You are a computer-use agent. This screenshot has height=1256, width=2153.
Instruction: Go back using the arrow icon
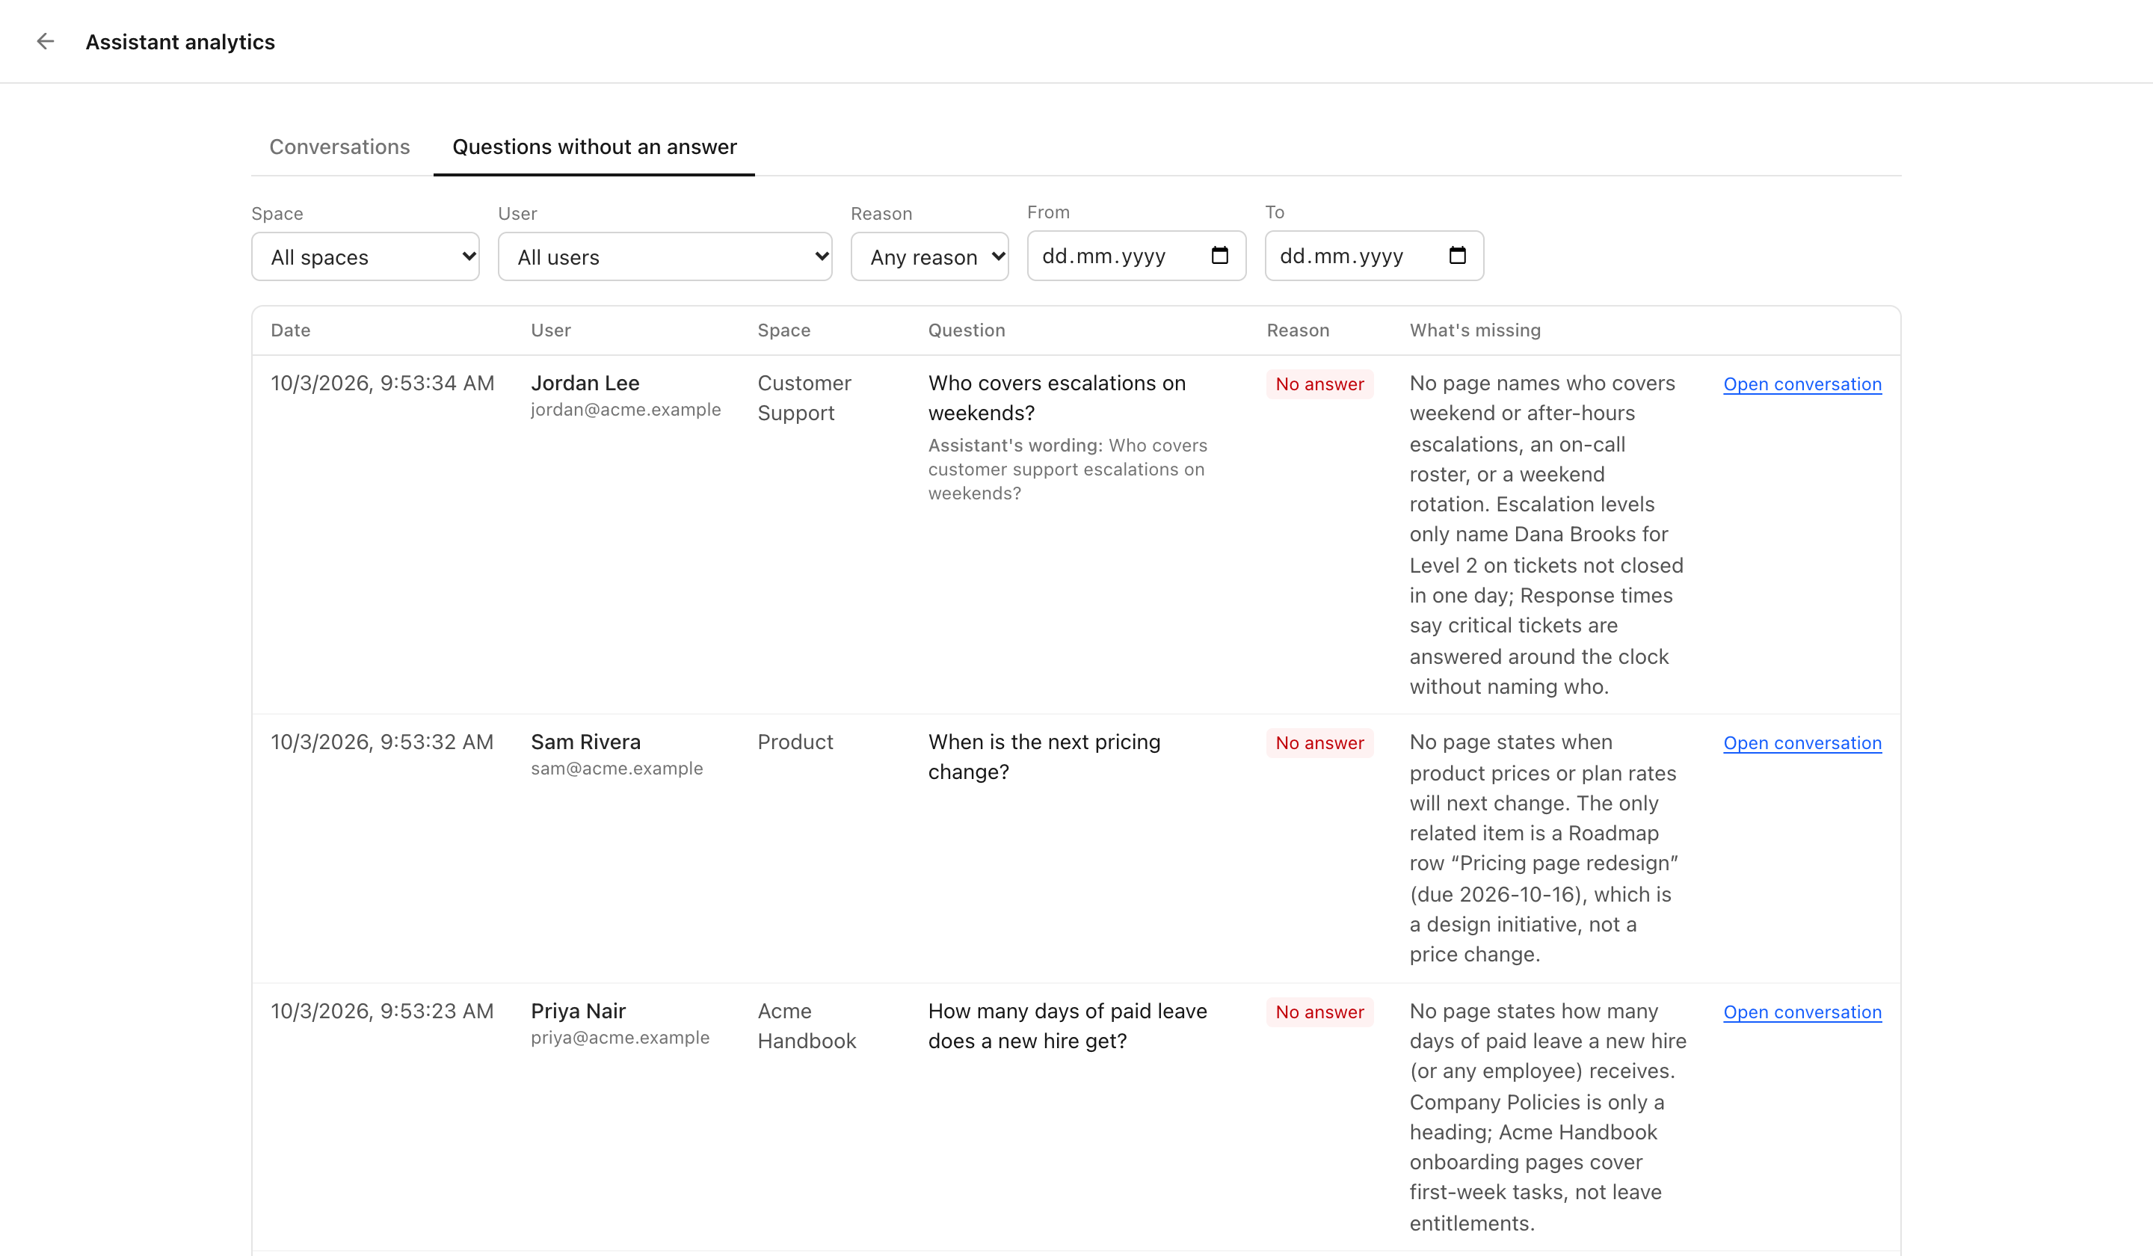click(x=46, y=41)
